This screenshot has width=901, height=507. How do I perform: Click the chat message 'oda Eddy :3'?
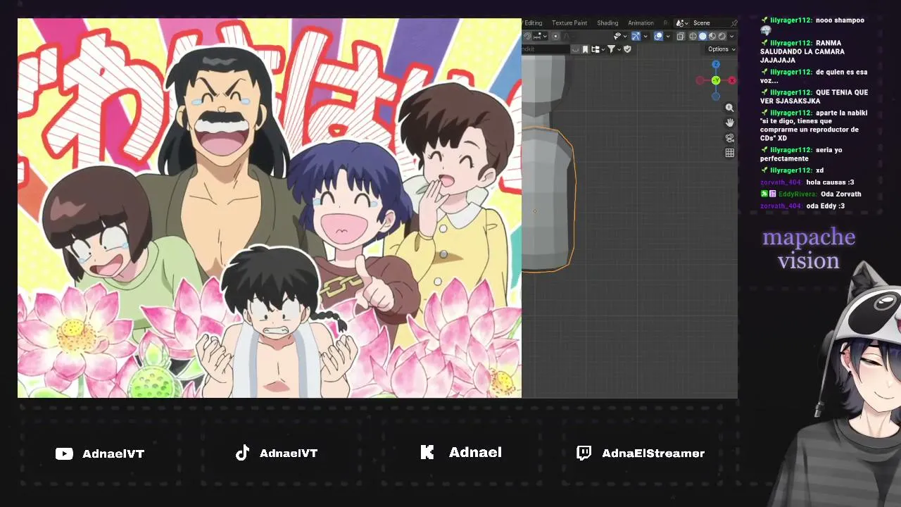[x=825, y=206]
